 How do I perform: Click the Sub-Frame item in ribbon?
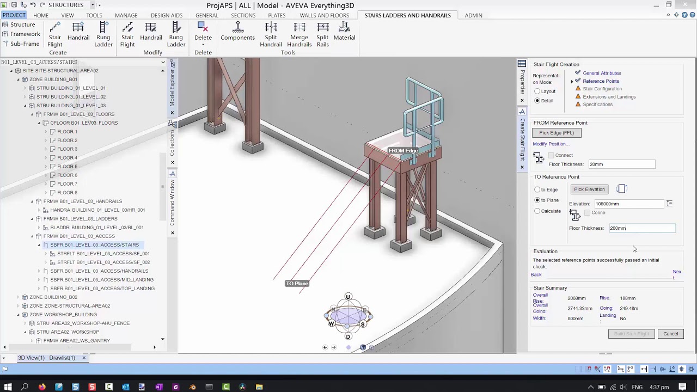pos(21,44)
